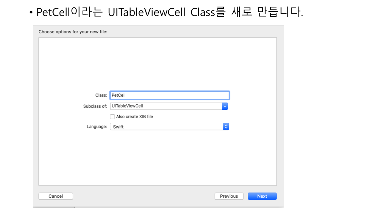Click the bullet point before the slide title
The height and width of the screenshot is (214, 381).
31,13
